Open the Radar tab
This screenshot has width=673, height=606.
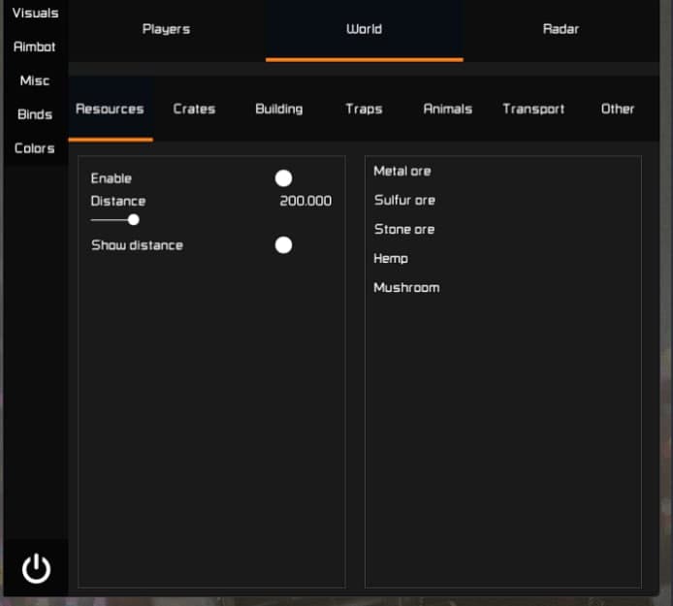click(x=561, y=29)
